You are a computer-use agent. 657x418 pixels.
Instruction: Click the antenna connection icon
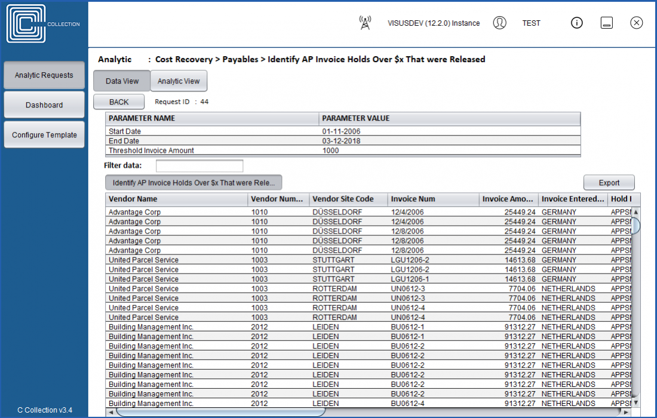365,23
